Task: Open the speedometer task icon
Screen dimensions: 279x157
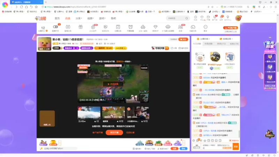Action: (x=193, y=27)
